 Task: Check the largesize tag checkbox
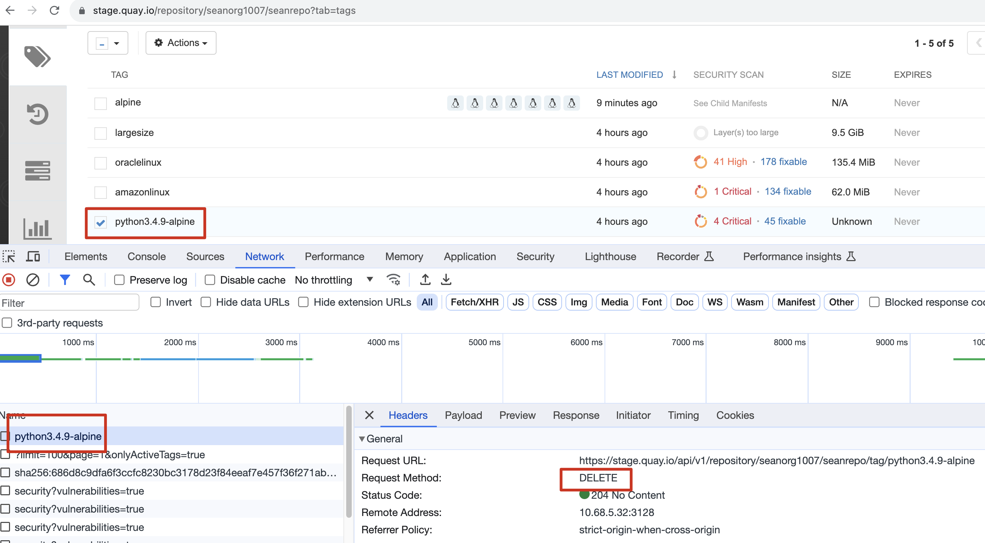101,133
